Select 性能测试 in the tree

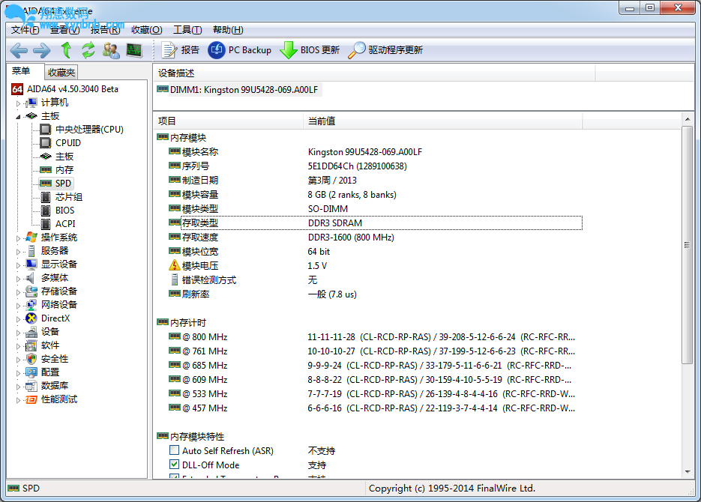point(52,399)
